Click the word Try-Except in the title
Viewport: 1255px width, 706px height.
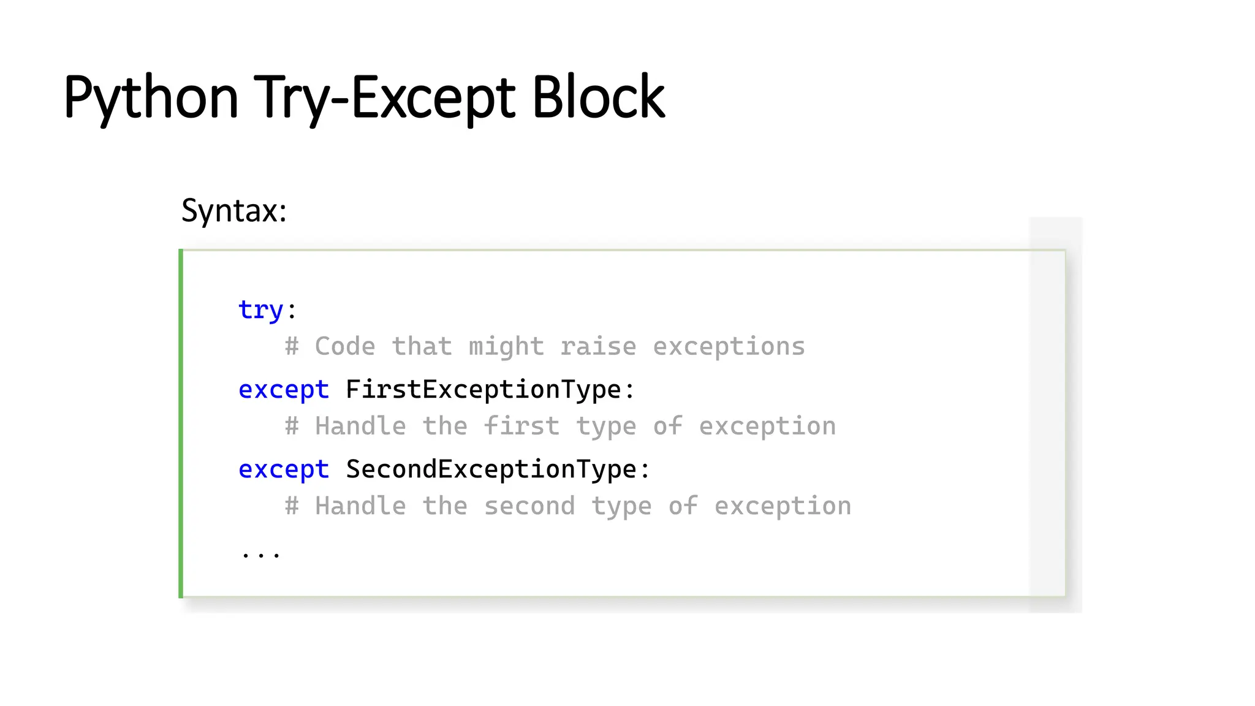pyautogui.click(x=385, y=98)
